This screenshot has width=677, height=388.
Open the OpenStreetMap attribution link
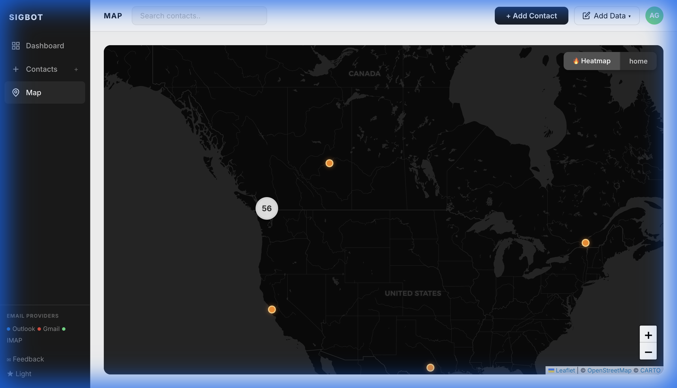tap(610, 370)
